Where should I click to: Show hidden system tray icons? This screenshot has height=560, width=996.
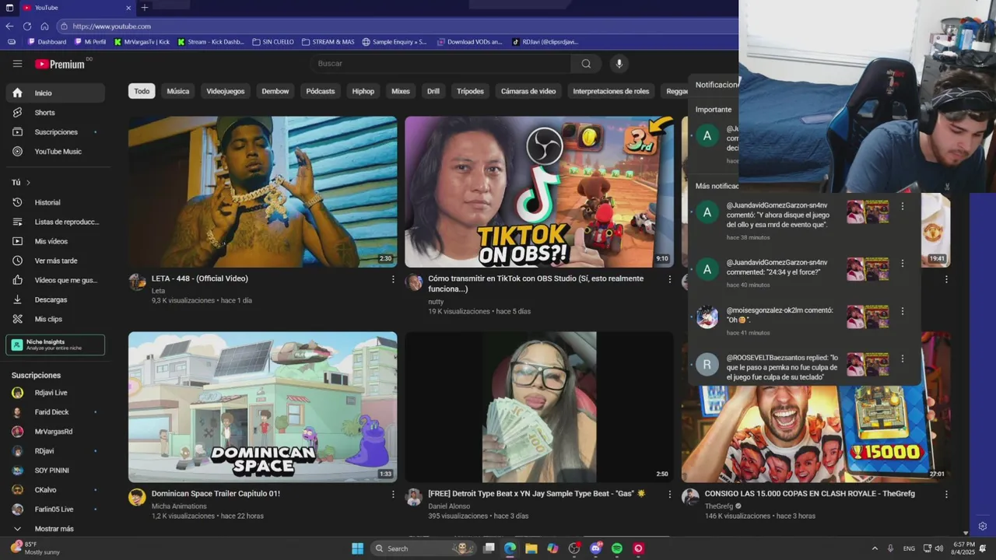875,548
